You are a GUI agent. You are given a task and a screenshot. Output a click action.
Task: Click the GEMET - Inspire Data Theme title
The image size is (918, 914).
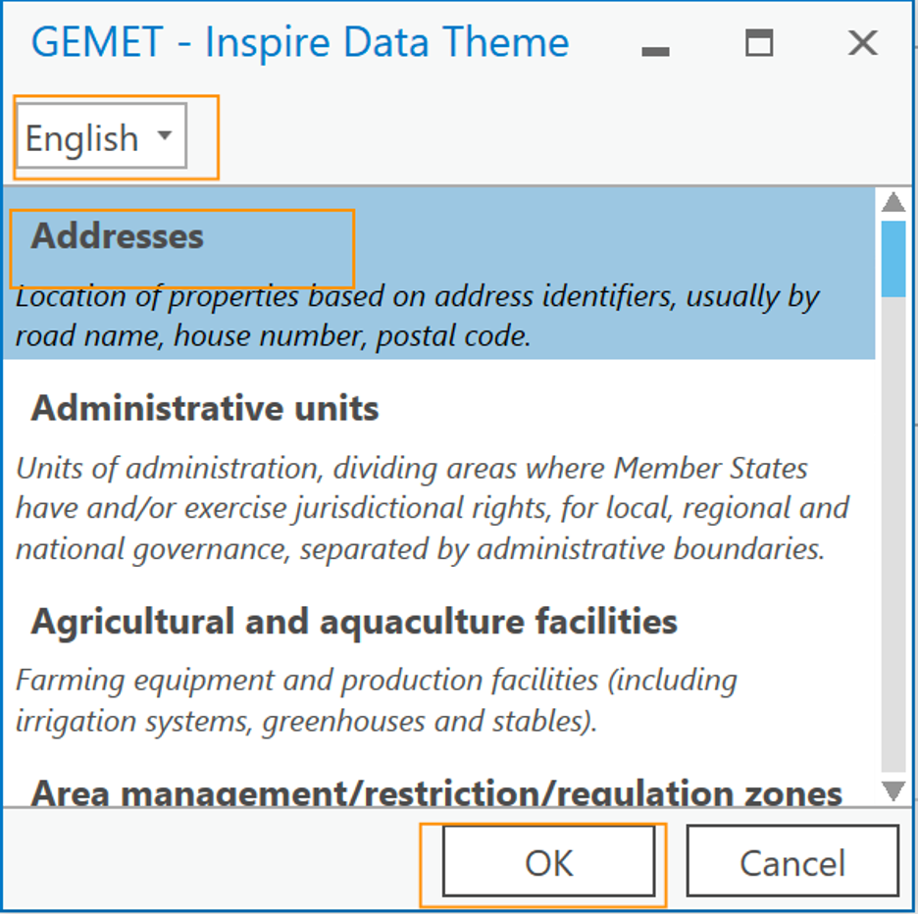299,42
